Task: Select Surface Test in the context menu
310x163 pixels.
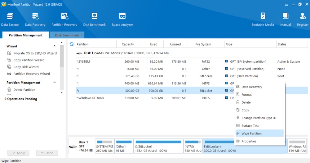Action: tap(259, 125)
